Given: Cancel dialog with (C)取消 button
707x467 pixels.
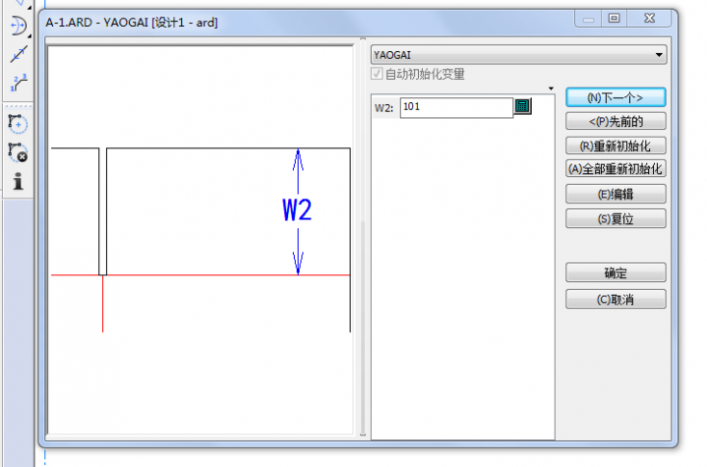Looking at the screenshot, I should point(616,299).
